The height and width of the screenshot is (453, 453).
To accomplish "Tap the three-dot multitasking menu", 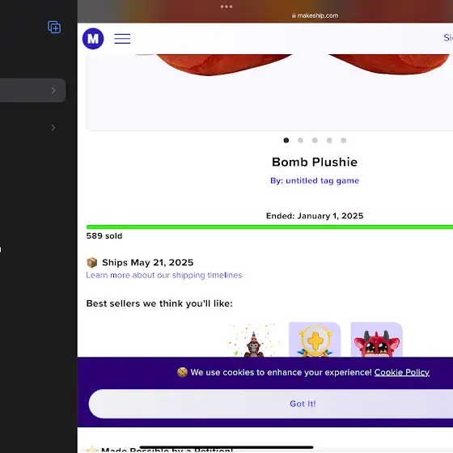I will (226, 6).
